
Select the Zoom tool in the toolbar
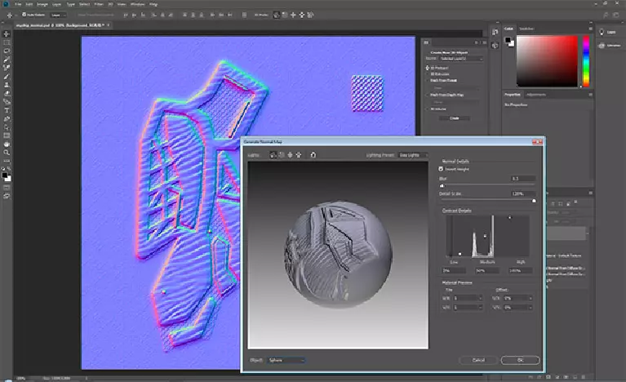coord(7,153)
